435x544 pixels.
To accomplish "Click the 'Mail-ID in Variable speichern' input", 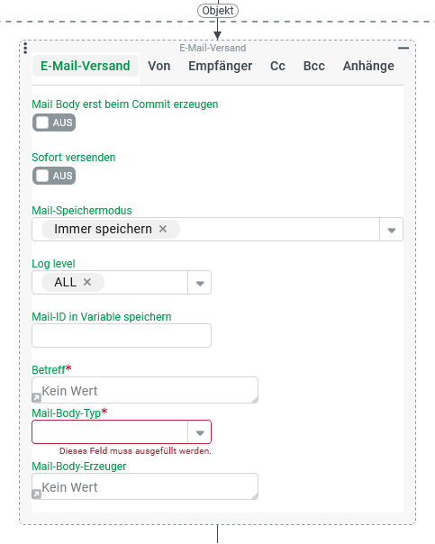I will tap(122, 335).
